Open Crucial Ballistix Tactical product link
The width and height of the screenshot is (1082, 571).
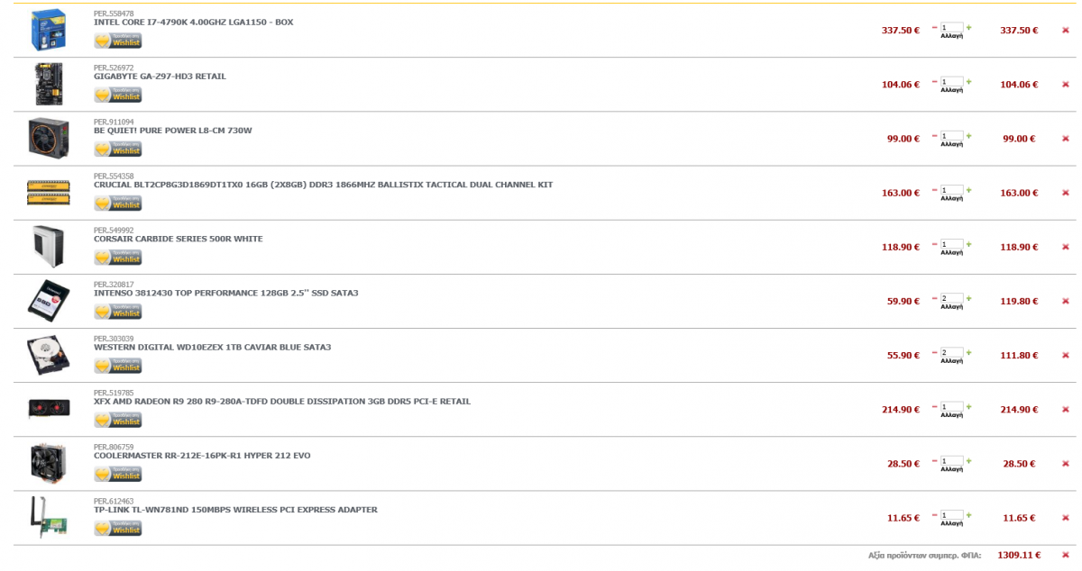click(x=323, y=185)
